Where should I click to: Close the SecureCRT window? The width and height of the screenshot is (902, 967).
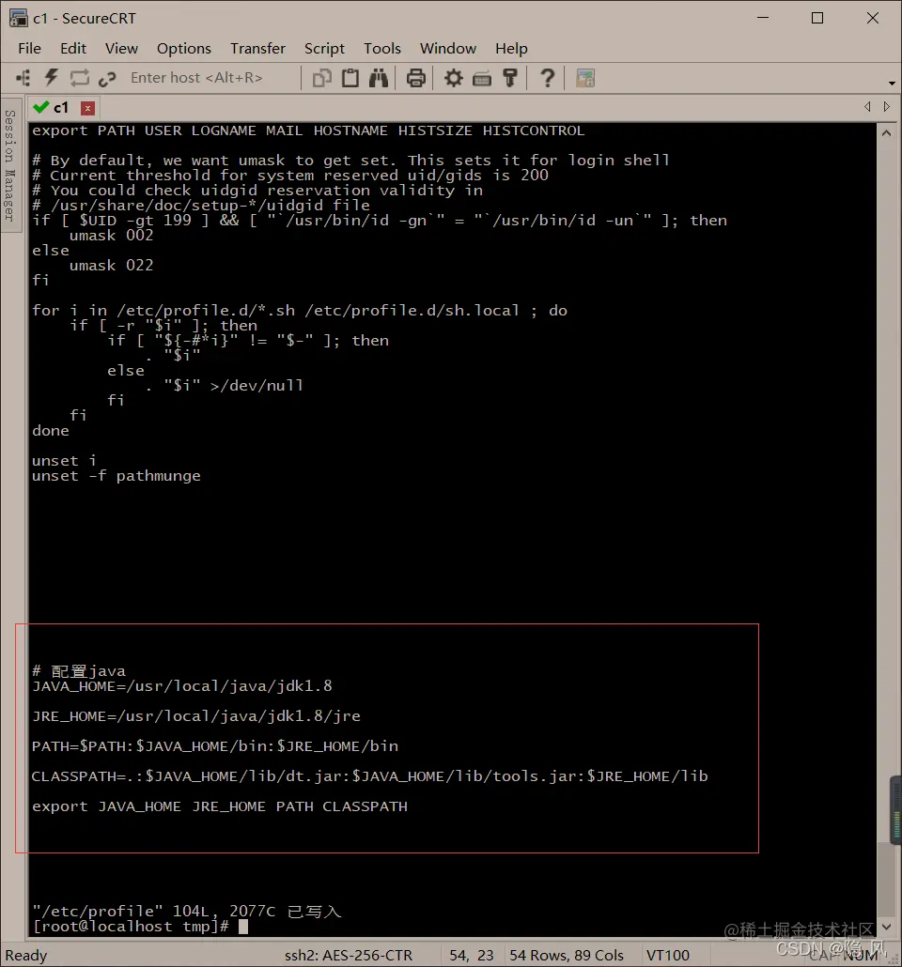coord(872,18)
